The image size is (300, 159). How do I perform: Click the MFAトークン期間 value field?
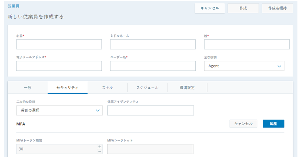(57, 149)
